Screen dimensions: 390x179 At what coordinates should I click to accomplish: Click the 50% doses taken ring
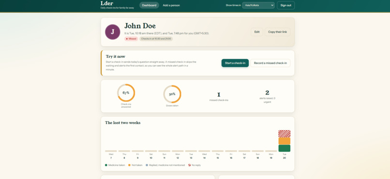tap(172, 94)
